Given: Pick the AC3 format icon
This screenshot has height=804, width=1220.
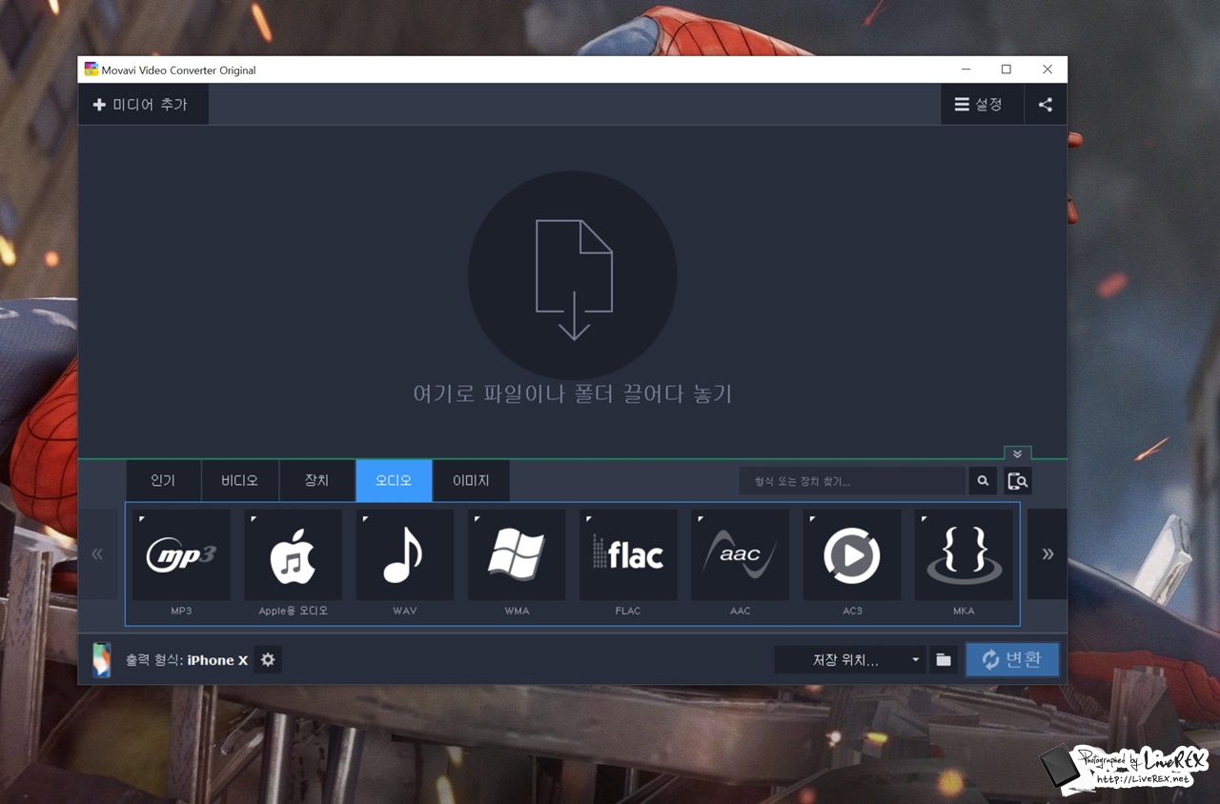Looking at the screenshot, I should point(852,554).
